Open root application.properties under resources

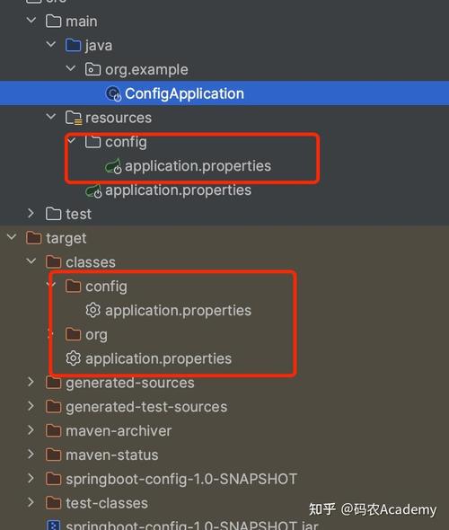coord(178,190)
